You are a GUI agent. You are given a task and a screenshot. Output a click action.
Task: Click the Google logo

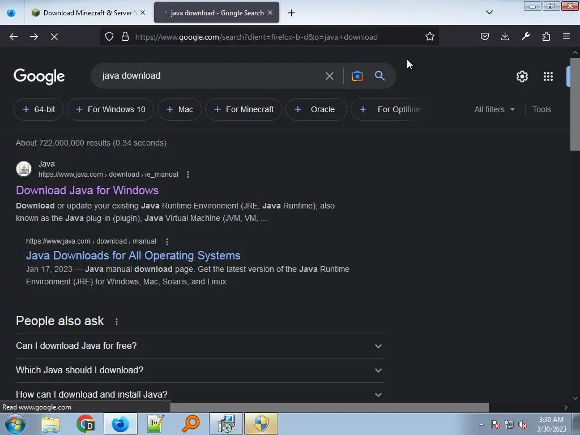[39, 76]
